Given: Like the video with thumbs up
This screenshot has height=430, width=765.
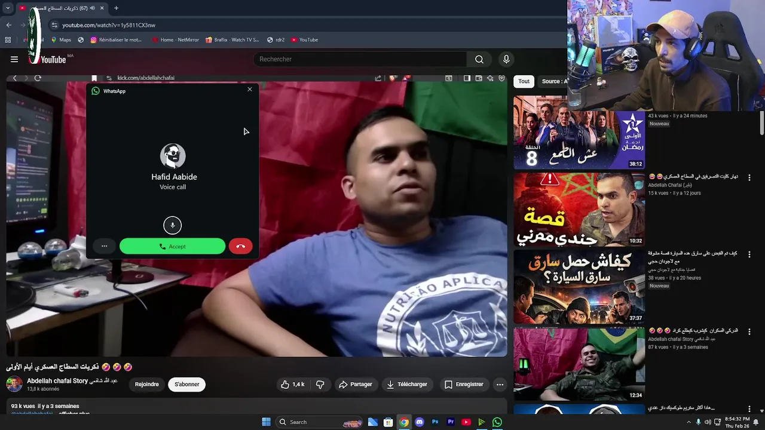Looking at the screenshot, I should point(293,385).
